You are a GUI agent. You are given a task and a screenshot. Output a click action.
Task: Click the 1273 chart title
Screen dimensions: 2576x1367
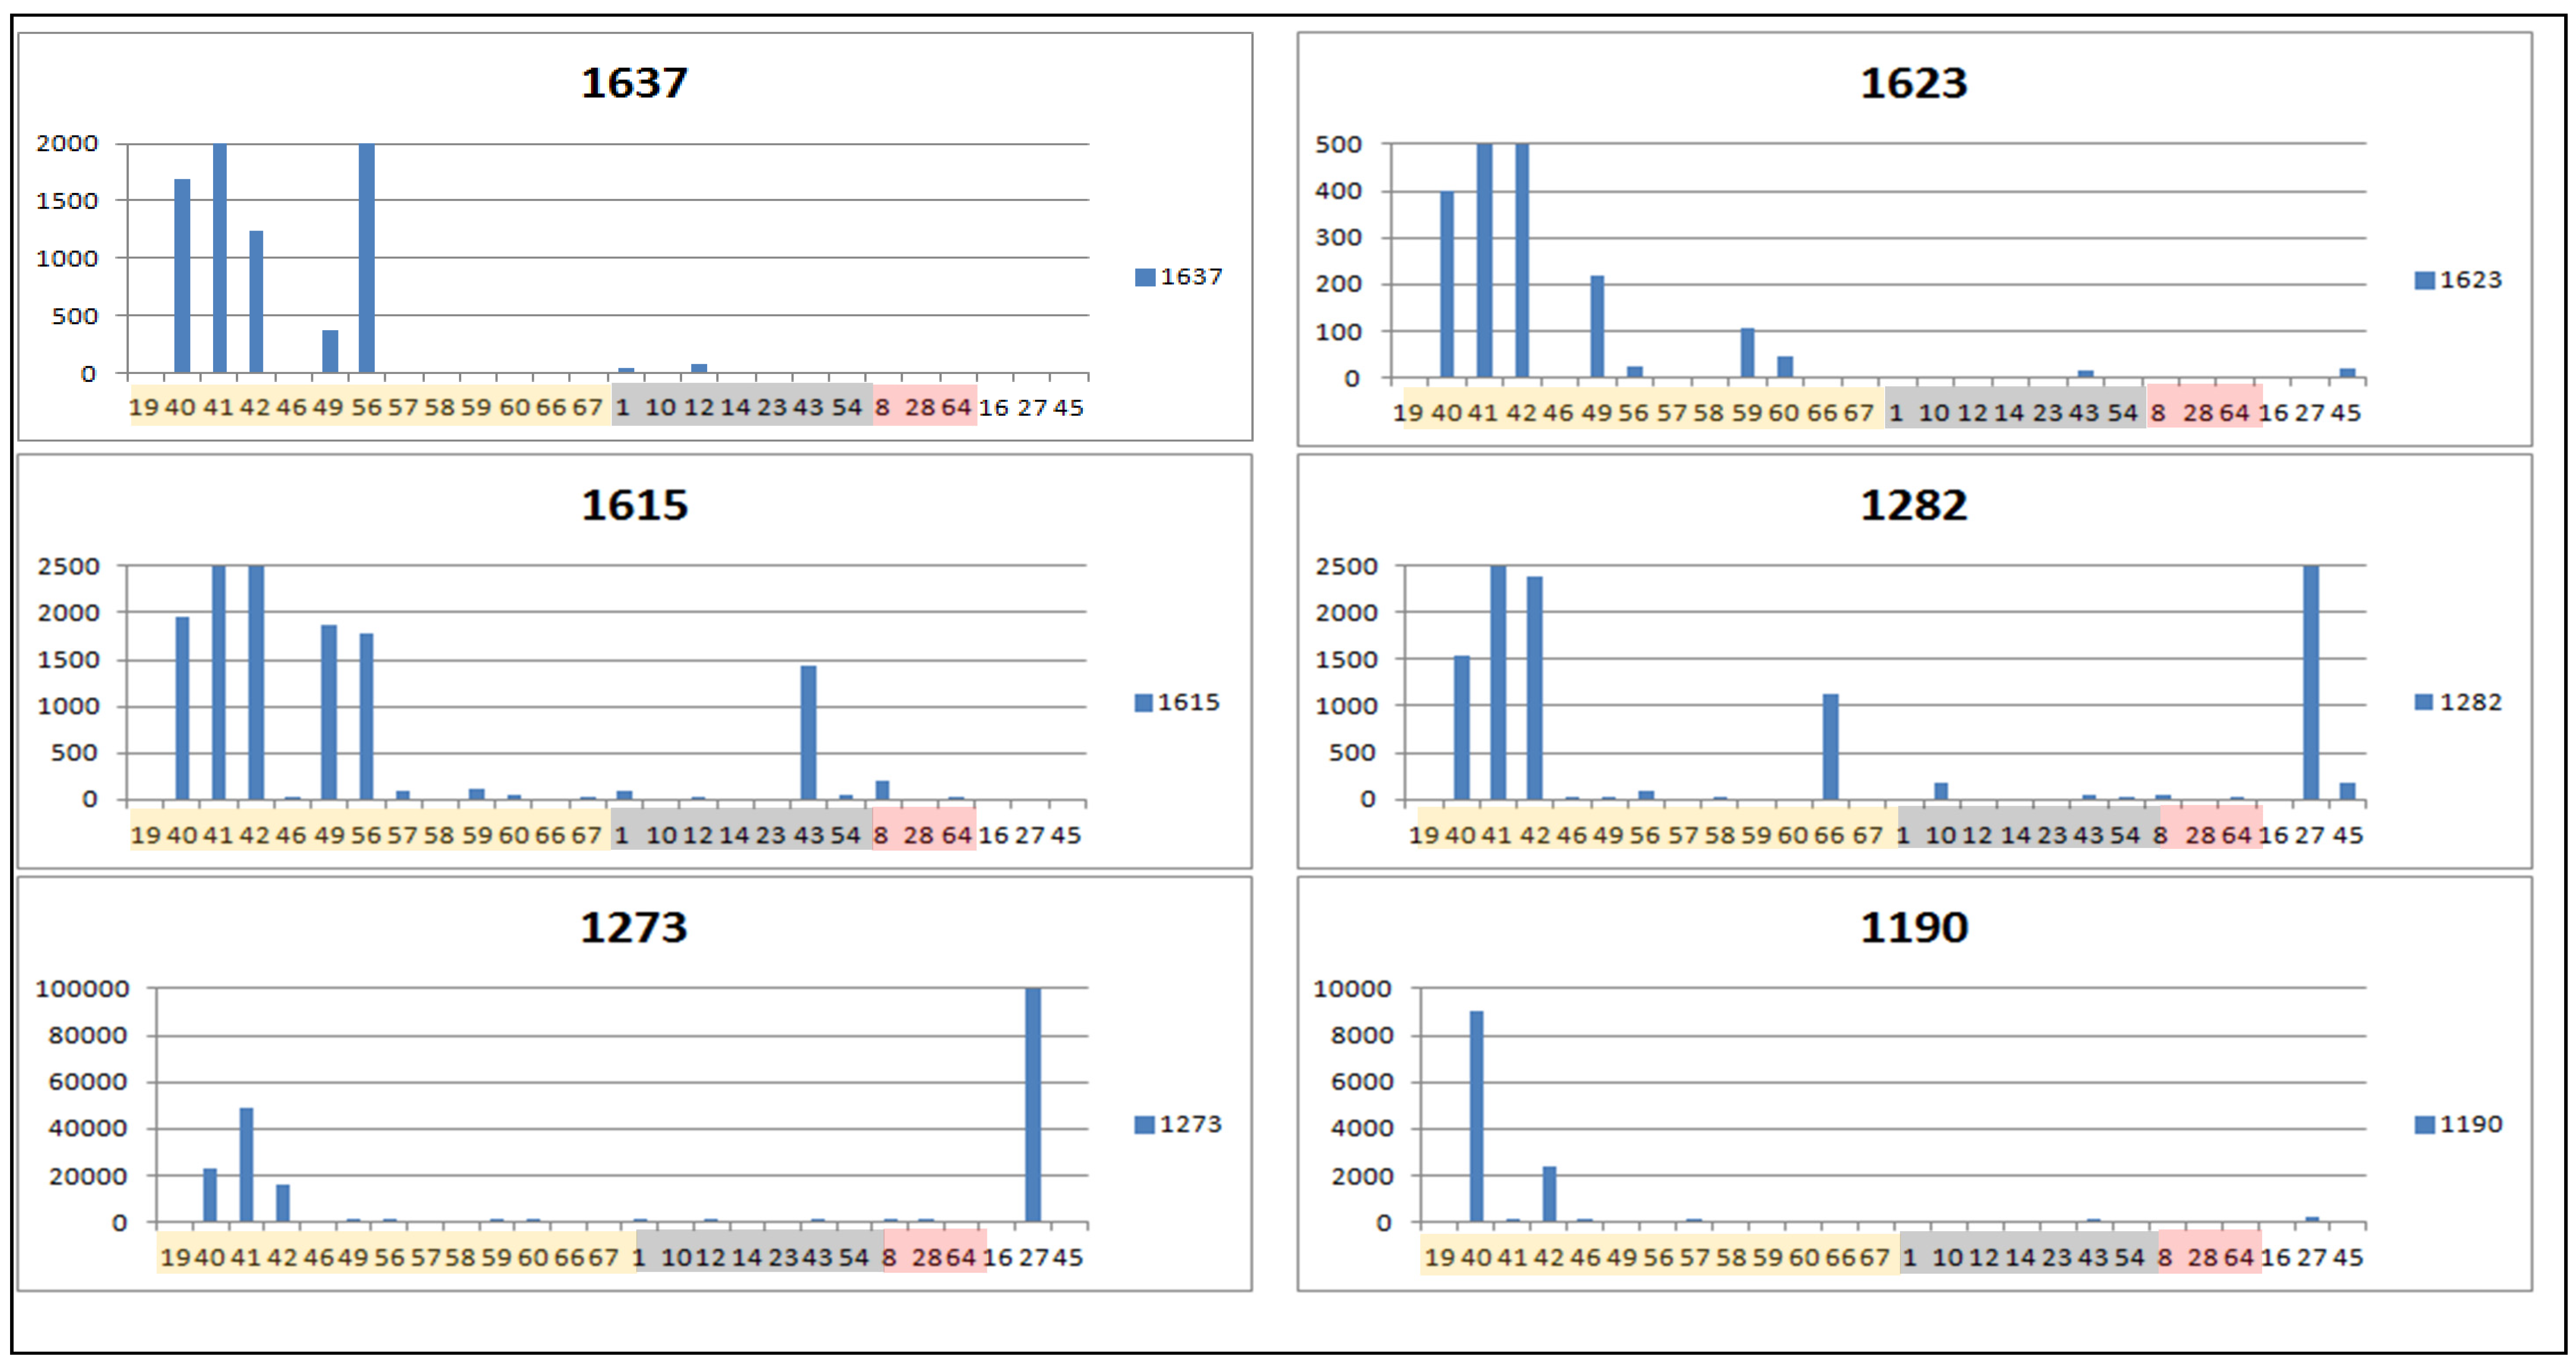coord(634,927)
